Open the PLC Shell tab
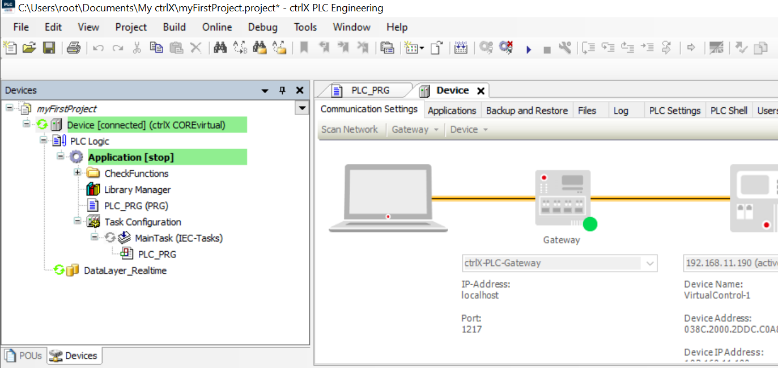The width and height of the screenshot is (778, 368). coord(729,111)
